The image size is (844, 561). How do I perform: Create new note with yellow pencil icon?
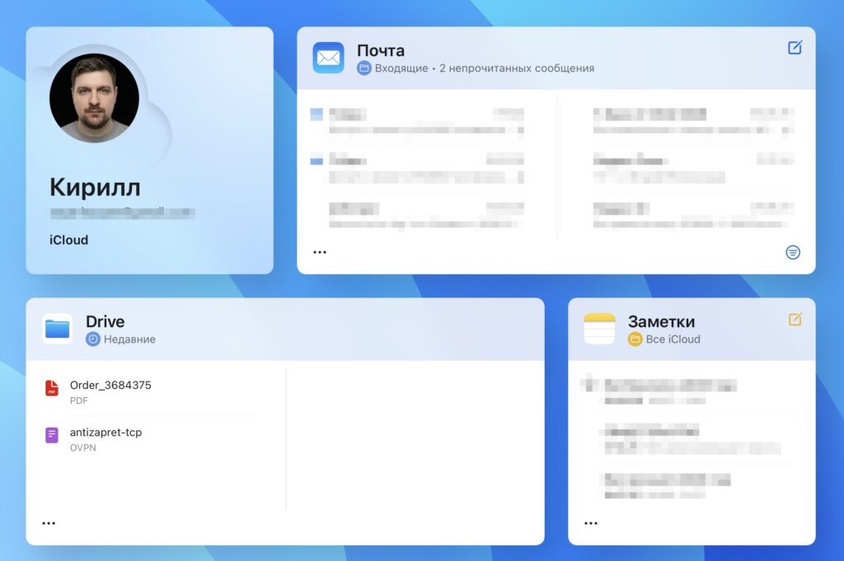(795, 320)
